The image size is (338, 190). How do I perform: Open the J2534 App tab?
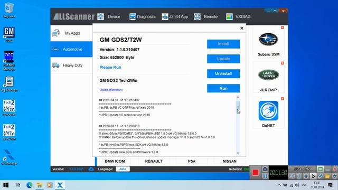(179, 16)
